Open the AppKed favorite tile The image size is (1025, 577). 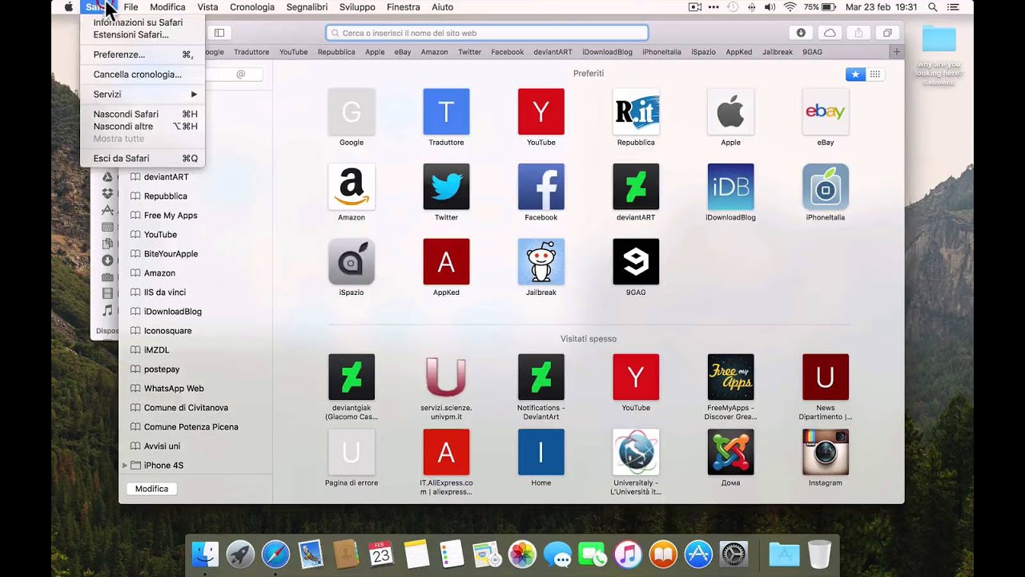pyautogui.click(x=446, y=261)
